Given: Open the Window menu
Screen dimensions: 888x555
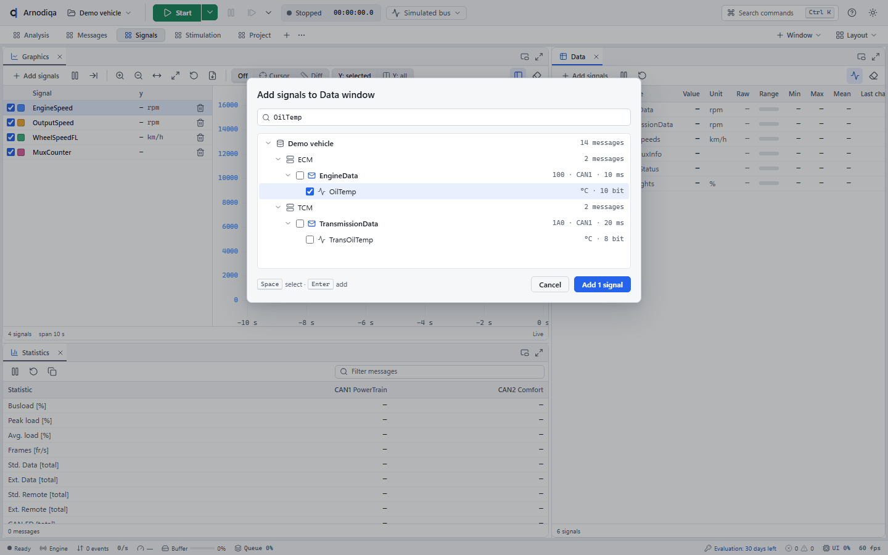Looking at the screenshot, I should tap(799, 35).
